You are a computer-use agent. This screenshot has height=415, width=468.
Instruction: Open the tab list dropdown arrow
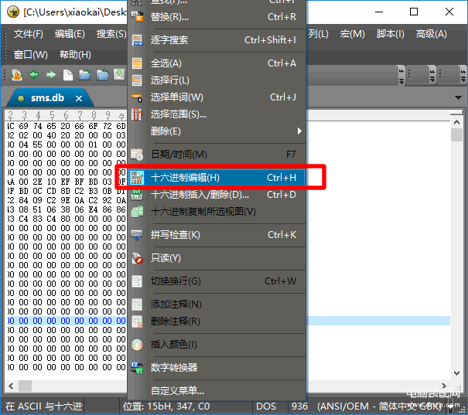point(458,97)
